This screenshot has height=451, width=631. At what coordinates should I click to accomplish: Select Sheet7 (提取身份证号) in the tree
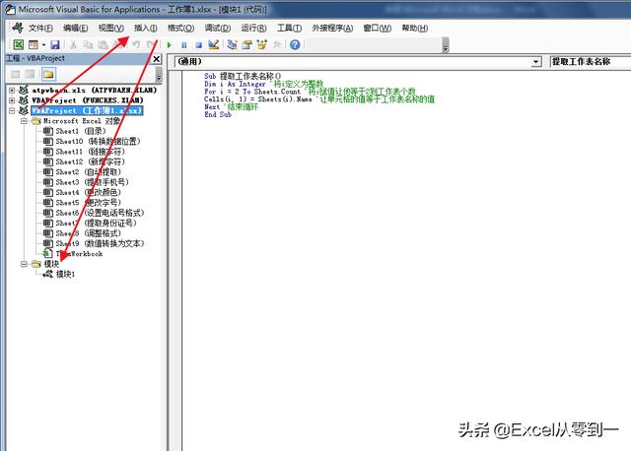coord(97,223)
